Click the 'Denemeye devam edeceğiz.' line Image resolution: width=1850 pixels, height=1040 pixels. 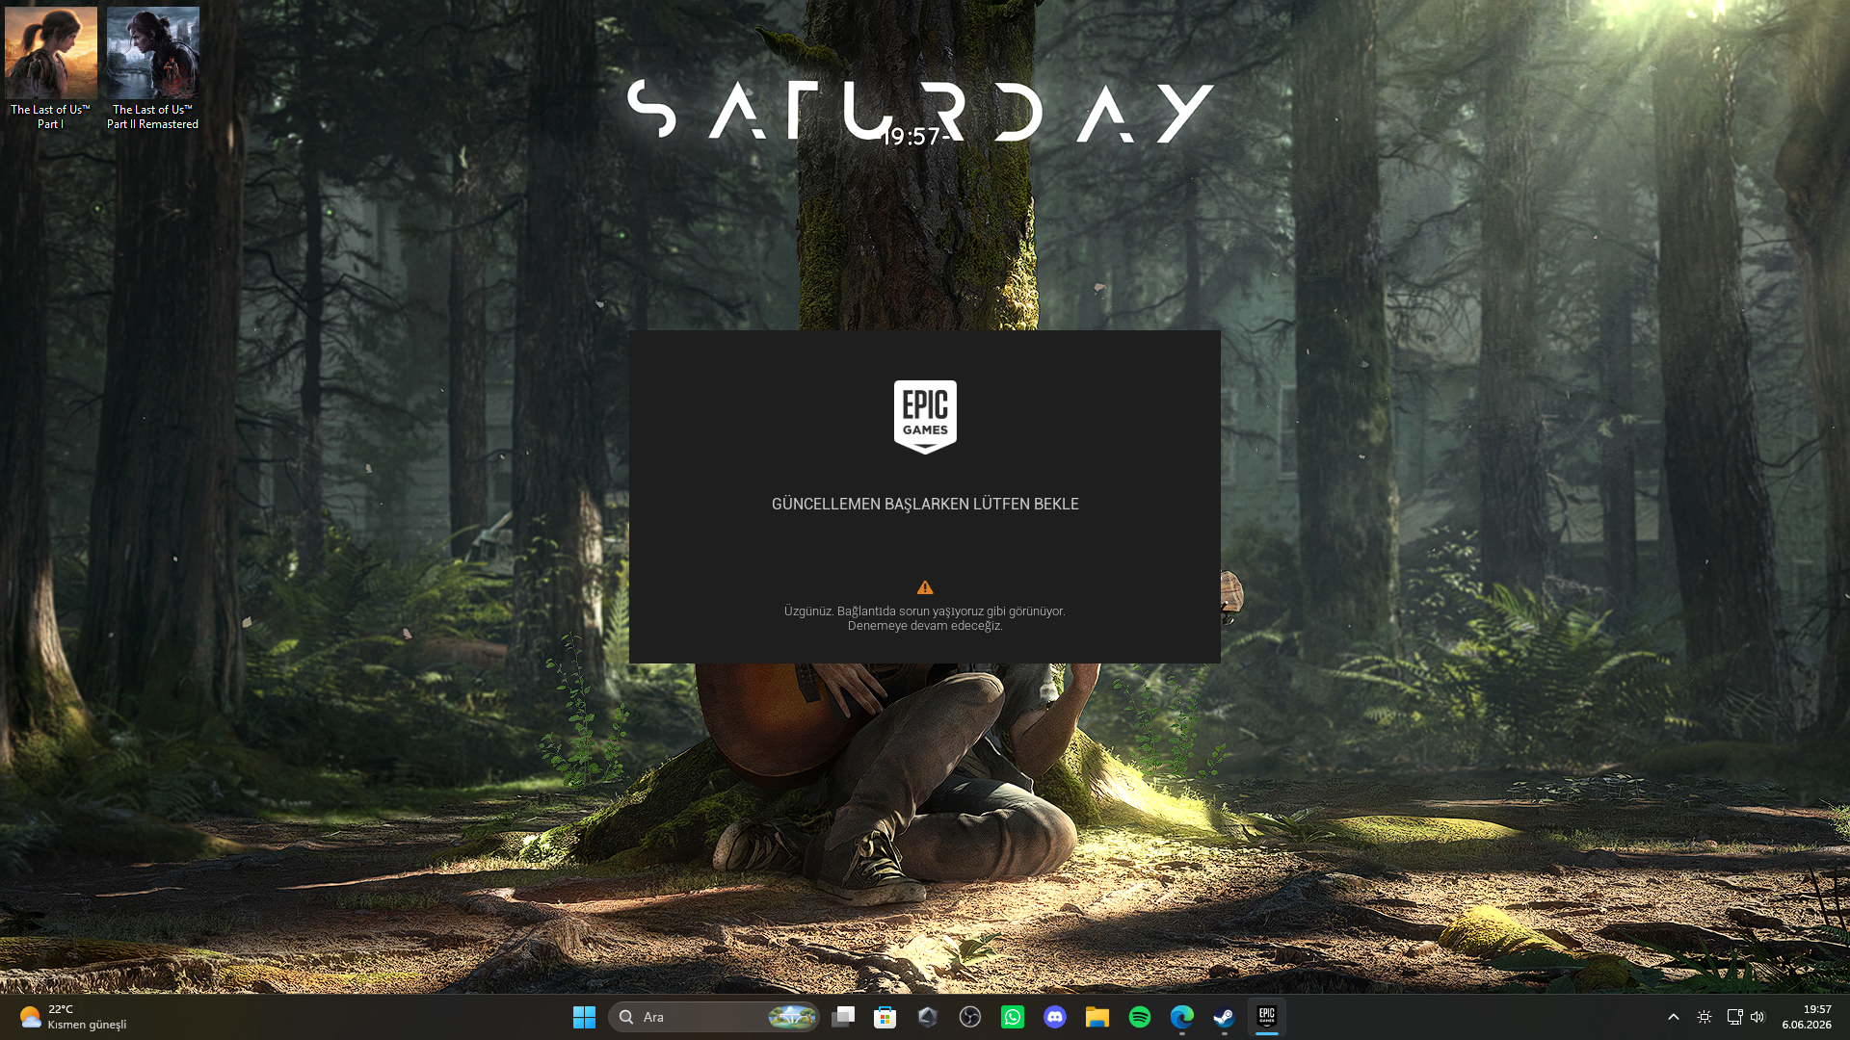coord(925,626)
